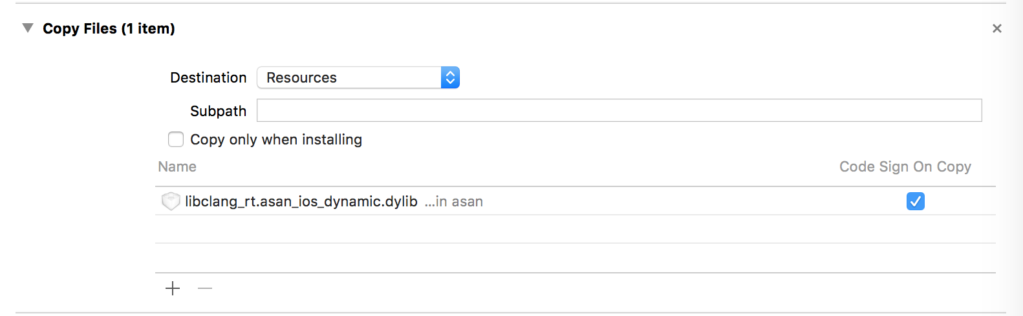Click the last empty row above plus button
Screen dimensions: 1023x316
[x=576, y=258]
